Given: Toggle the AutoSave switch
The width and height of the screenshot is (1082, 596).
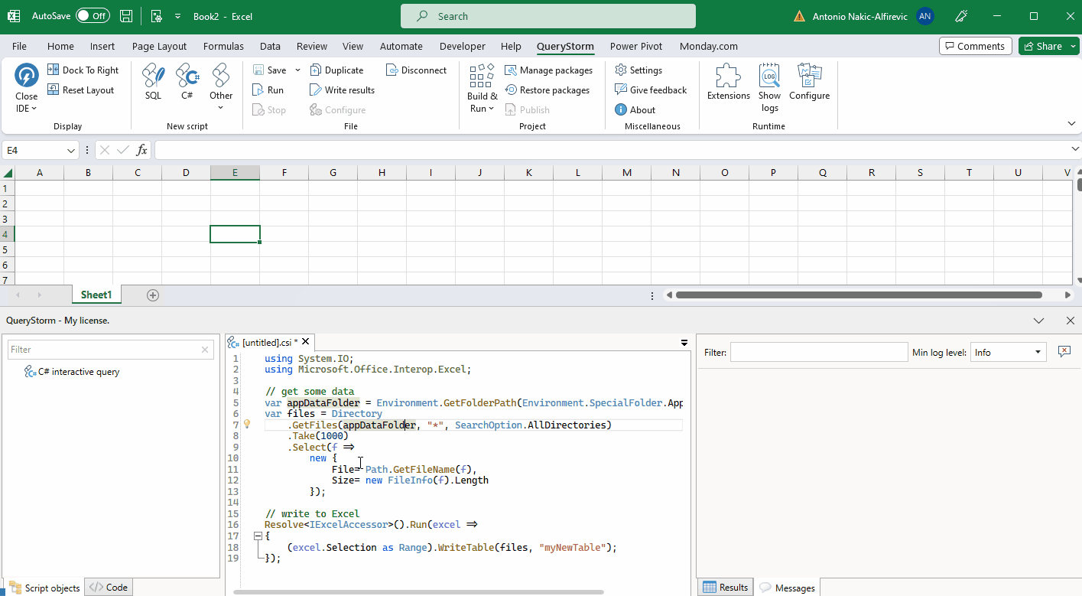Looking at the screenshot, I should point(93,16).
